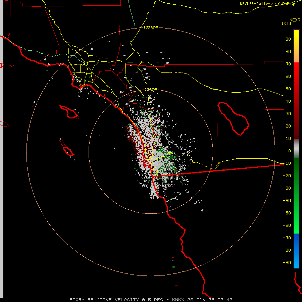Click the negative 40 scale label
The width and height of the screenshot is (302, 302).
click(287, 201)
